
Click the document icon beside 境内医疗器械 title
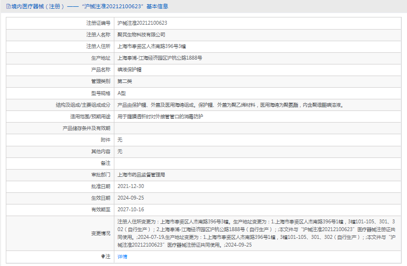pyautogui.click(x=8, y=6)
